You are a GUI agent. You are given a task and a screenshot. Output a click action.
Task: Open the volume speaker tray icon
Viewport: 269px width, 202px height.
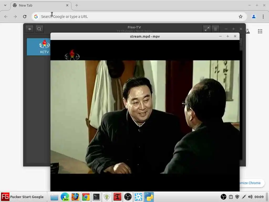tap(250, 197)
